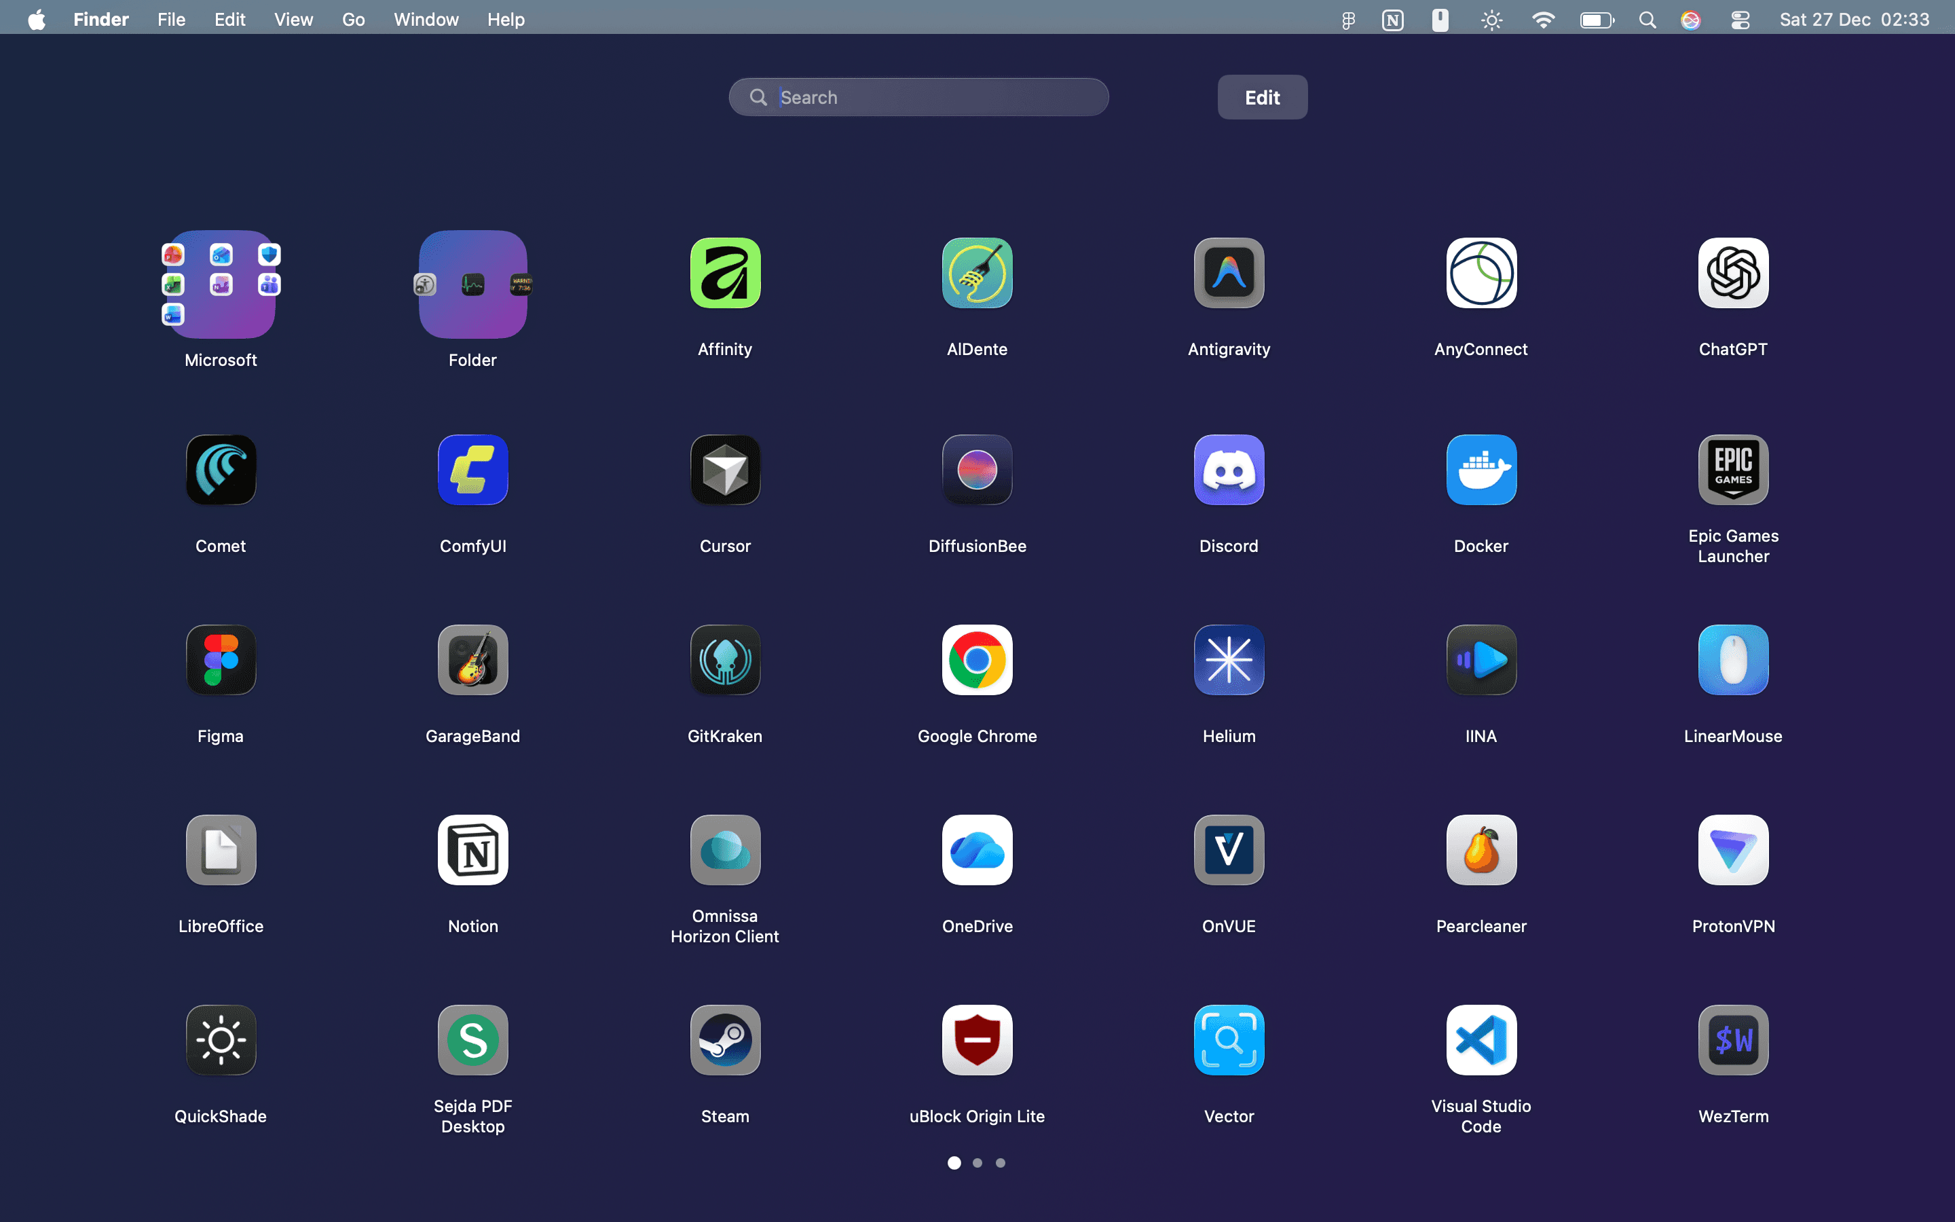Open Notion
The width and height of the screenshot is (1955, 1222).
point(472,850)
